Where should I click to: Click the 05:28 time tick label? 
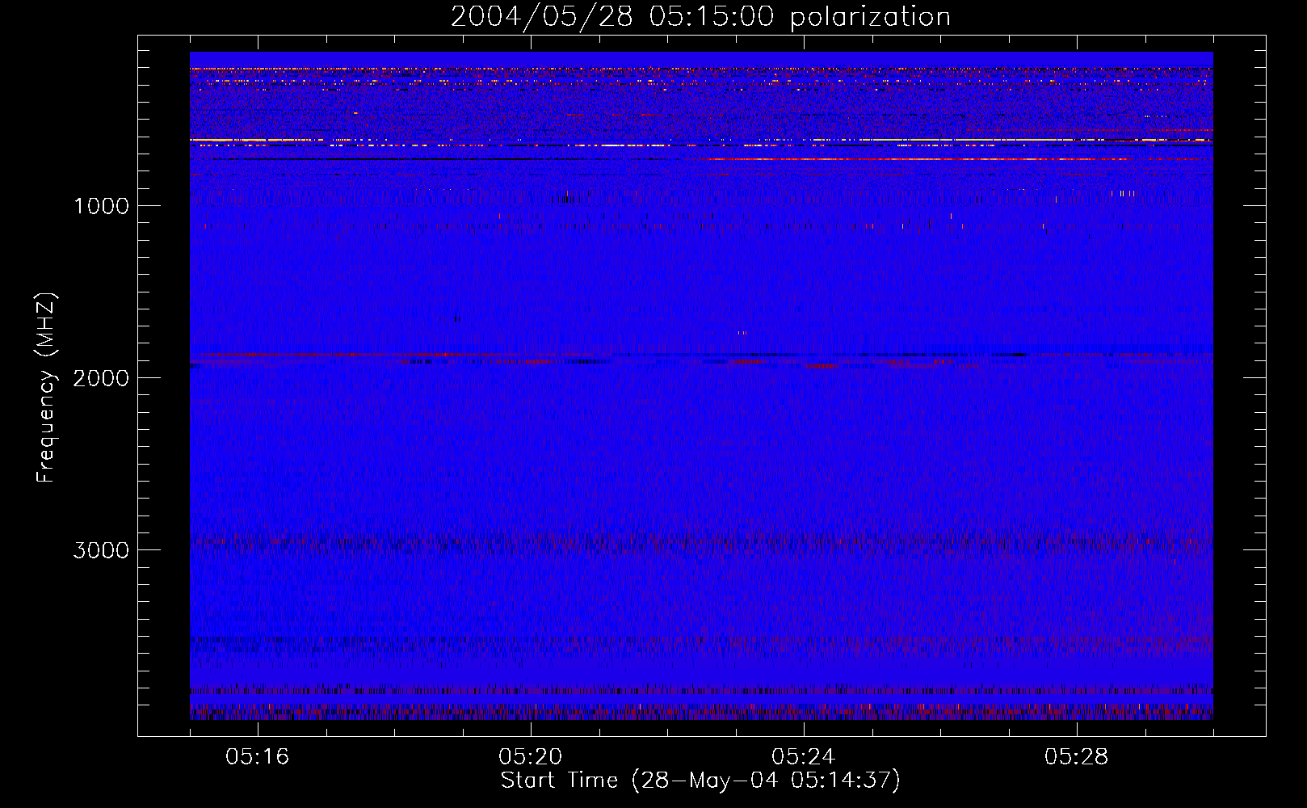point(1077,757)
